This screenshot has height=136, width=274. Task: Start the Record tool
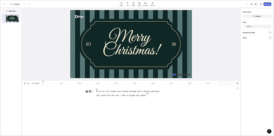[152, 4]
